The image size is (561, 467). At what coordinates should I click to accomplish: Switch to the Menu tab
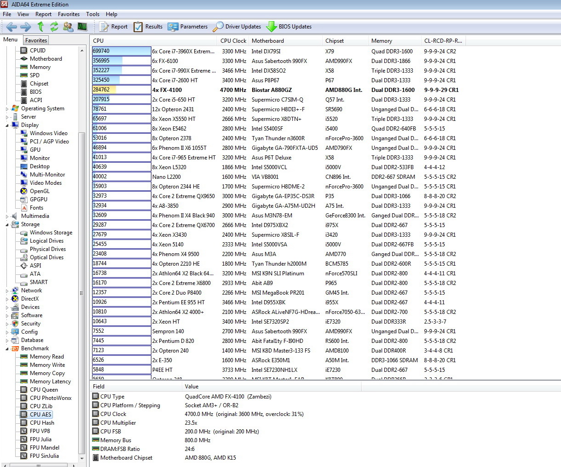tap(10, 40)
